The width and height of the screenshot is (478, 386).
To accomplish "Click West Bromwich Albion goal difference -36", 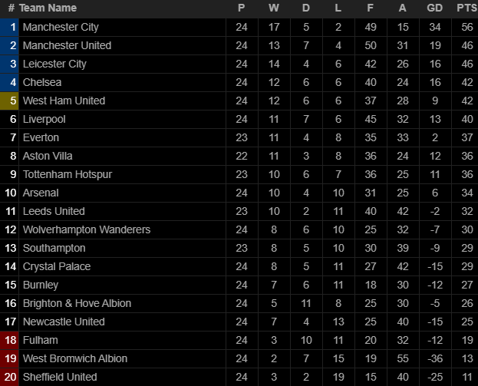I will tap(435, 358).
